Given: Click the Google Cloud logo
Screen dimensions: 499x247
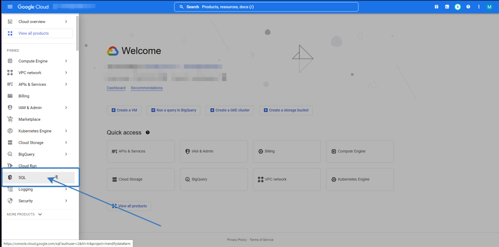Looking at the screenshot, I should (33, 7).
